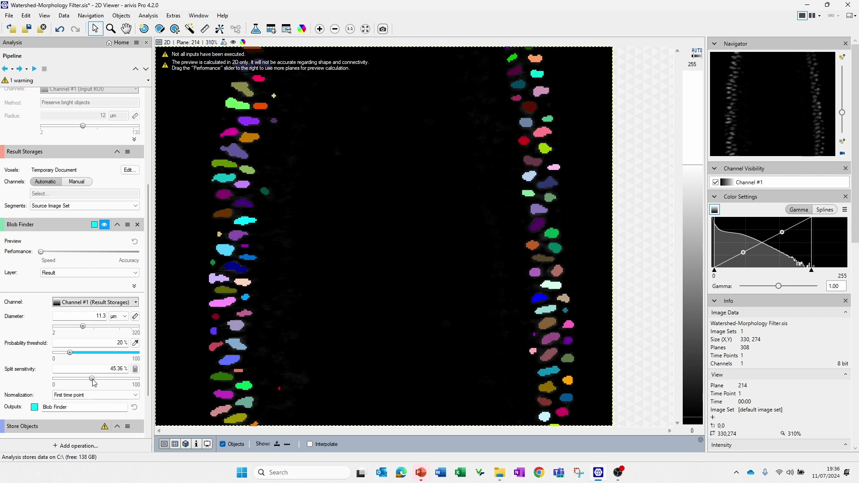
Task: Take a snapshot with the camera icon
Action: tap(383, 29)
